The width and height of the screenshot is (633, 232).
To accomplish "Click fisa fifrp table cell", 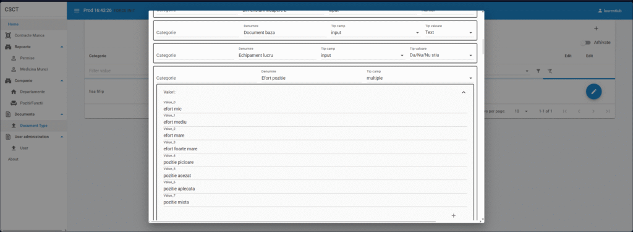I will (x=96, y=92).
